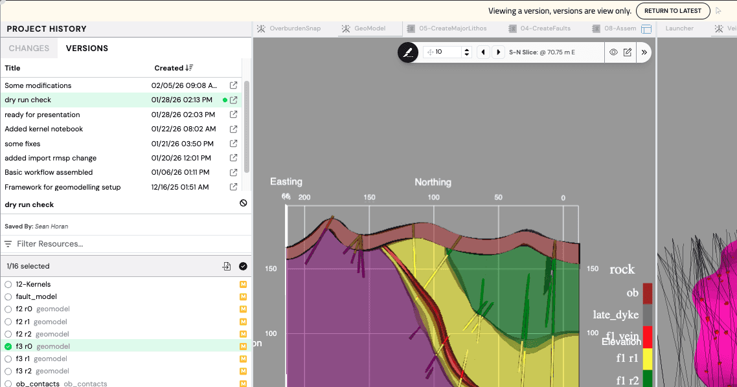Open the OverburdenSnap tab
Image resolution: width=737 pixels, height=387 pixels.
(x=289, y=28)
